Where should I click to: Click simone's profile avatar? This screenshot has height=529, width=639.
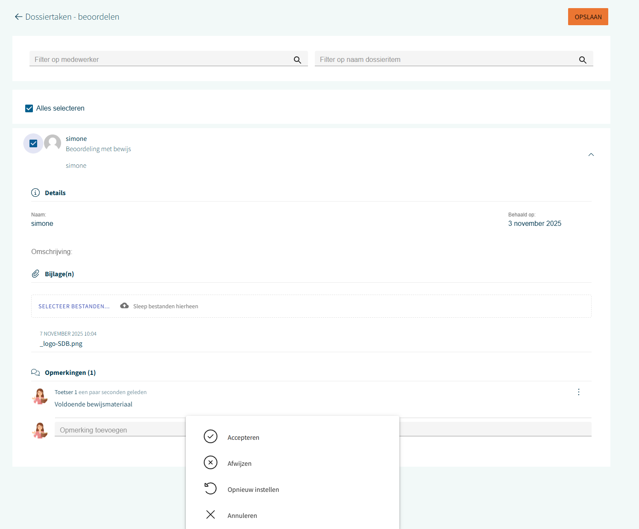(53, 143)
